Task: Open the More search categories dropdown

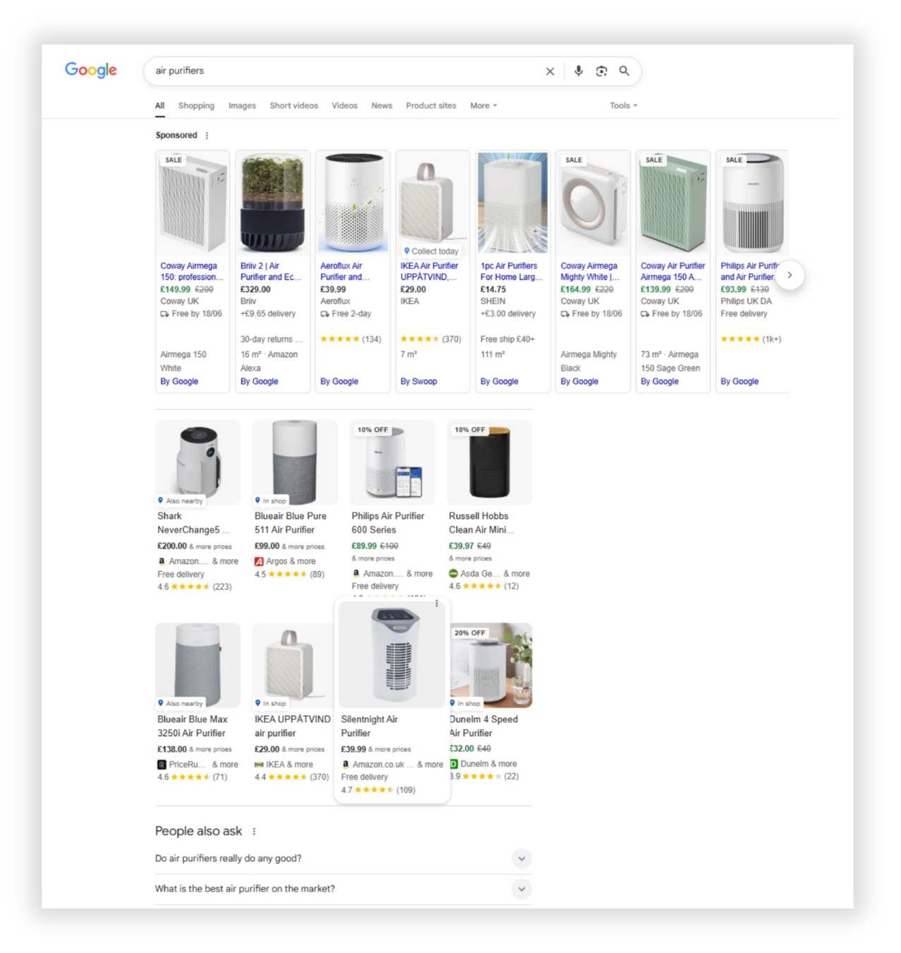Action: (483, 105)
